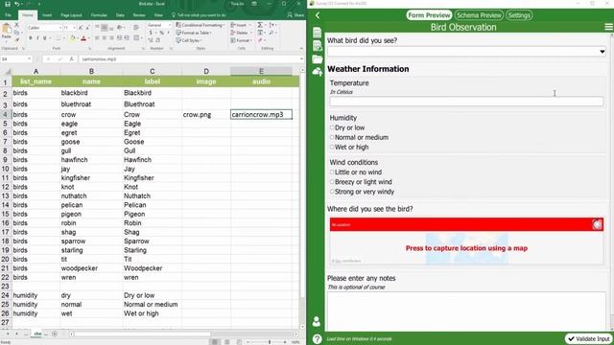Screen dimensions: 614x345
Task: Click the Fill Color bucket icon
Action: point(73,38)
